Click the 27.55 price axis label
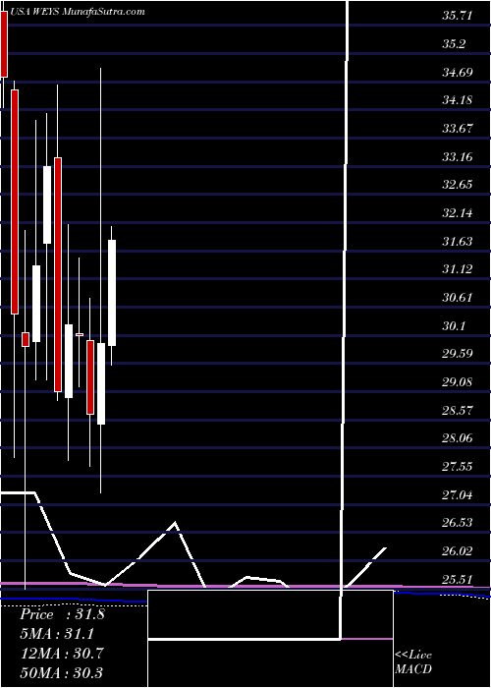Screen dimensions: 491x688 [x=458, y=467]
